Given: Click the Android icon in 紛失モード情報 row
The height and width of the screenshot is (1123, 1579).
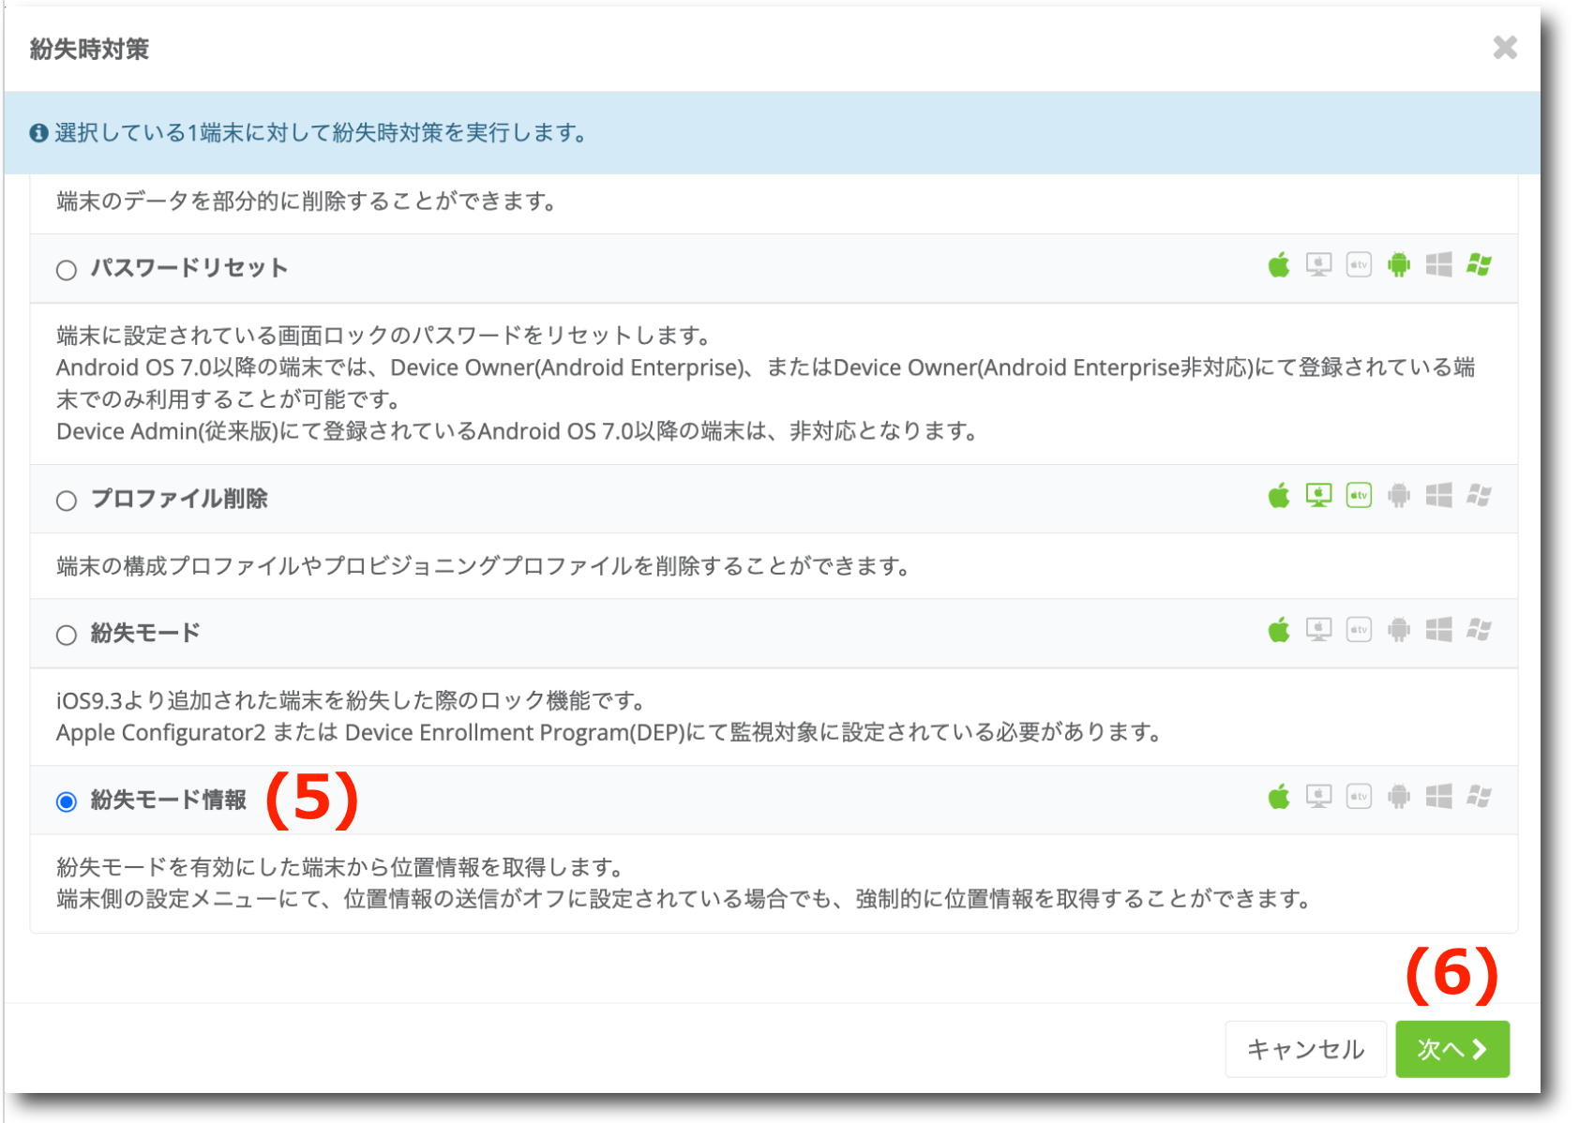Looking at the screenshot, I should (x=1399, y=797).
